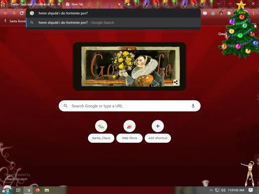Go back with the left arrow

[6, 13]
